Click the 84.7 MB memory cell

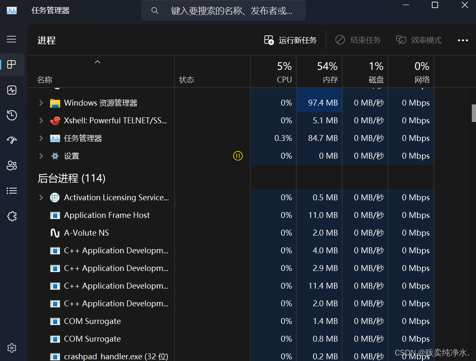(319, 138)
